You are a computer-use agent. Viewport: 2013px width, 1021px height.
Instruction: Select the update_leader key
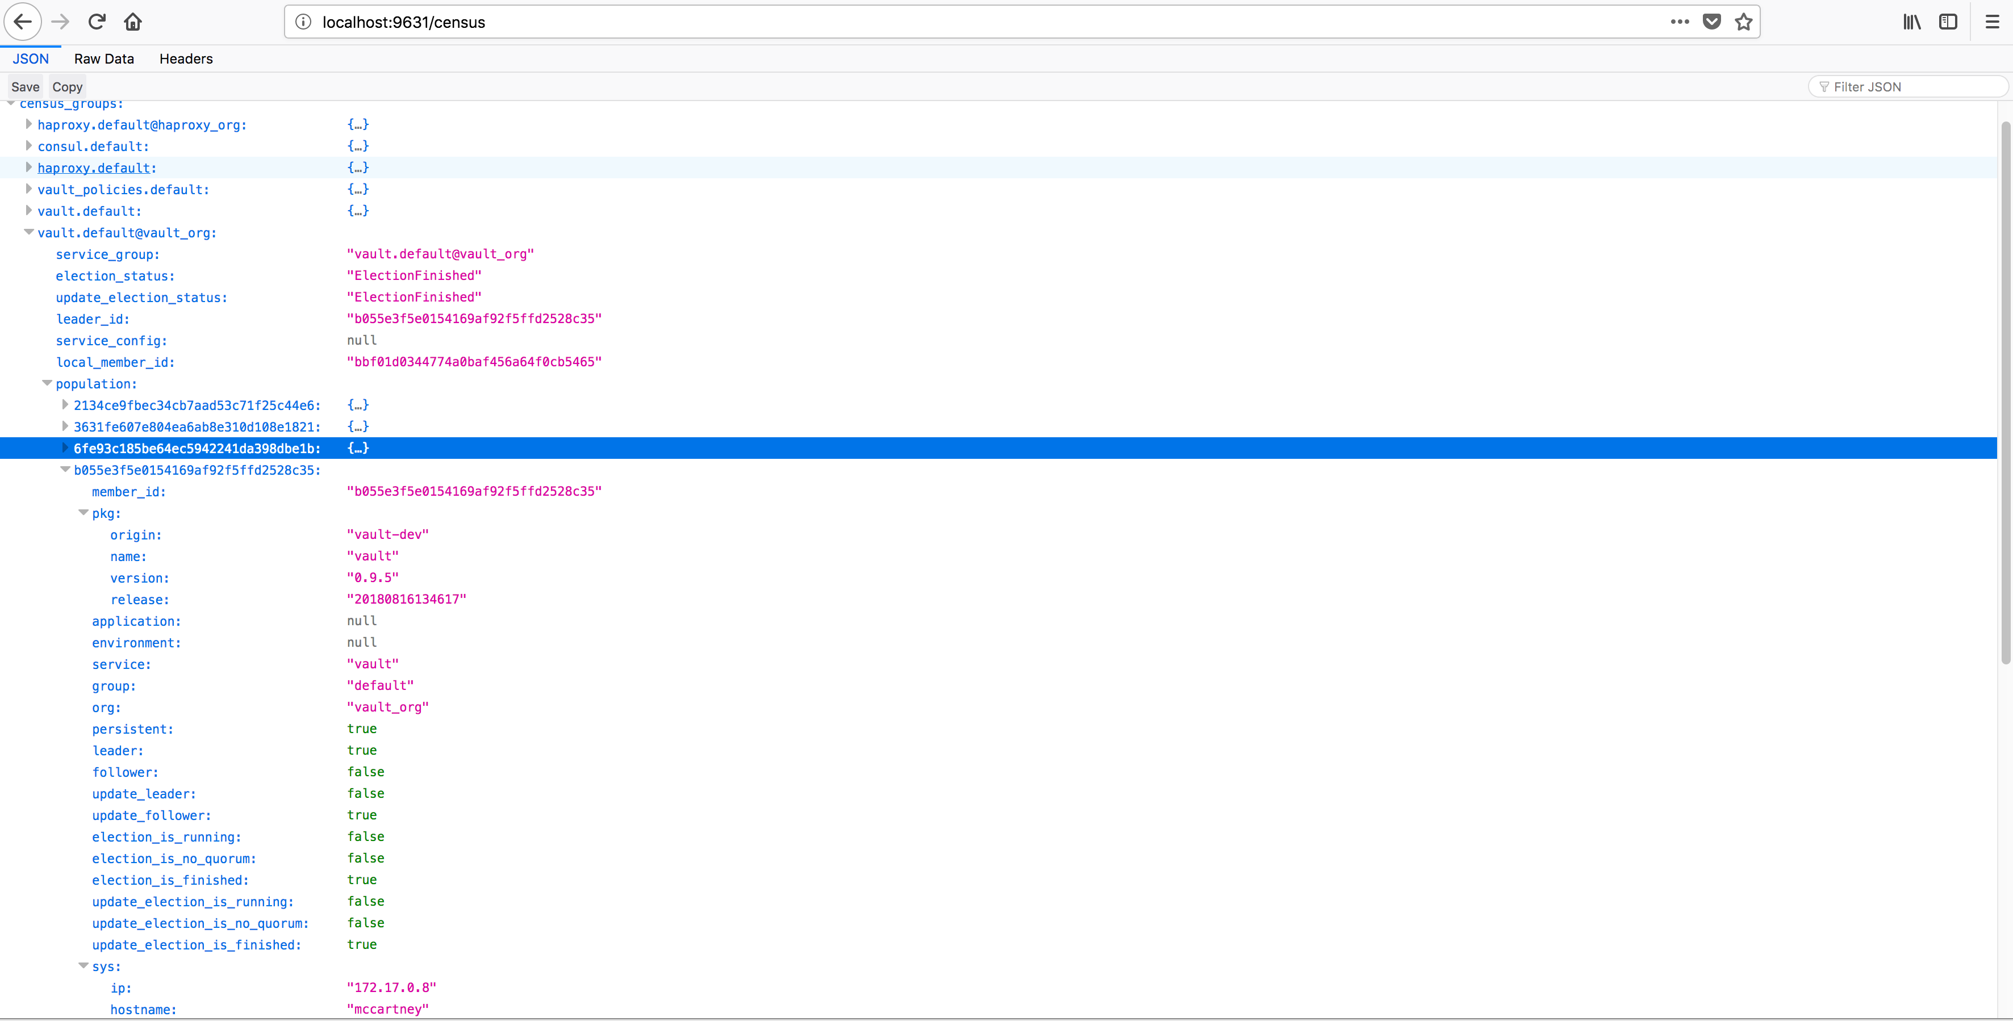144,794
